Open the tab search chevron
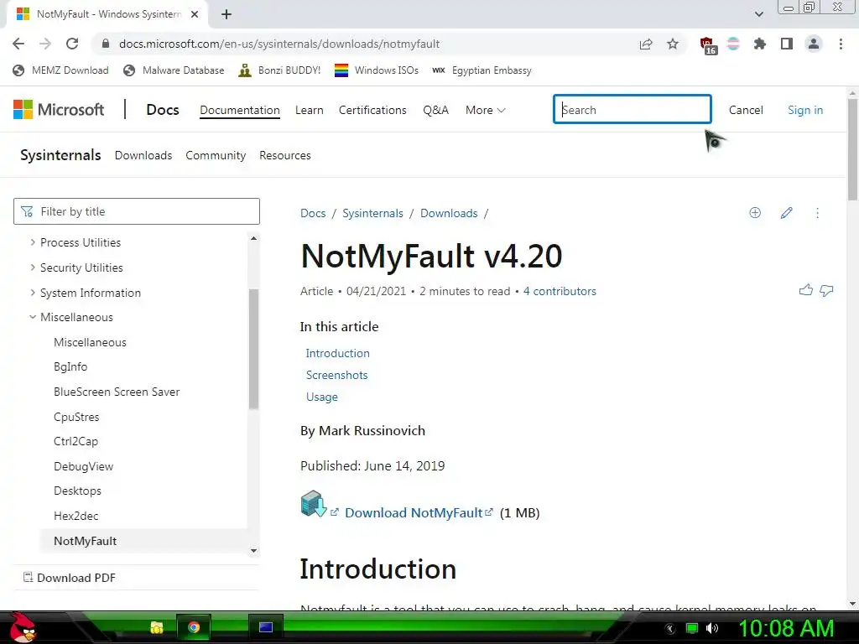Viewport: 859px width, 644px height. [x=758, y=14]
